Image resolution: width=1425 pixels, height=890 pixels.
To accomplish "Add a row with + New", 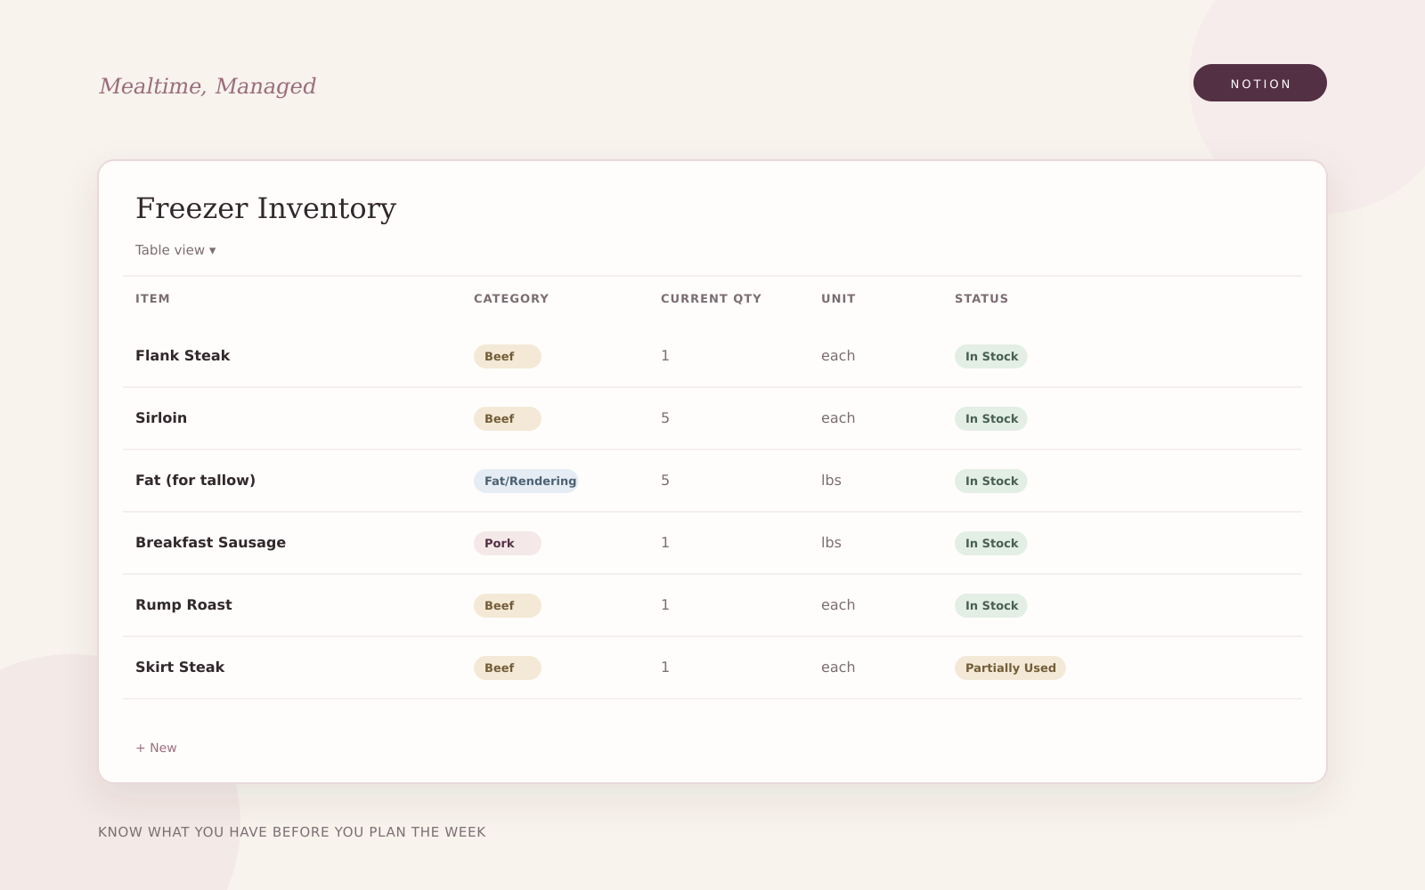I will (156, 748).
